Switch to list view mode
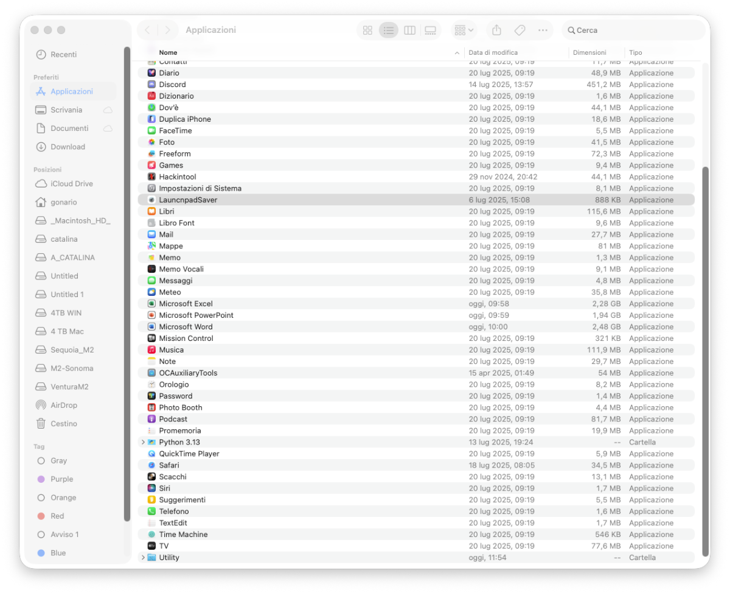 pyautogui.click(x=389, y=30)
